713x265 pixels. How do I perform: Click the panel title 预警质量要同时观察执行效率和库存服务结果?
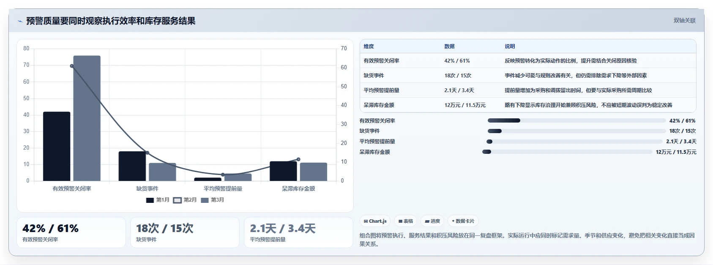pos(111,21)
